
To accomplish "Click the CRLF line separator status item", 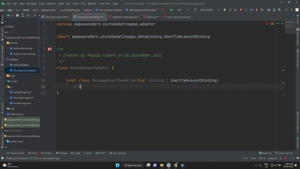I will 253,158.
